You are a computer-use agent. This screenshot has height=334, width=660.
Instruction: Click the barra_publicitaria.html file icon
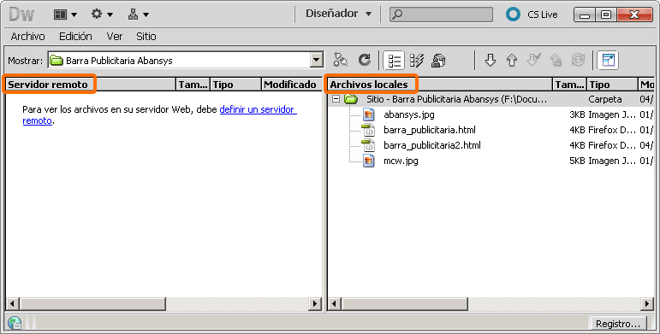[368, 130]
